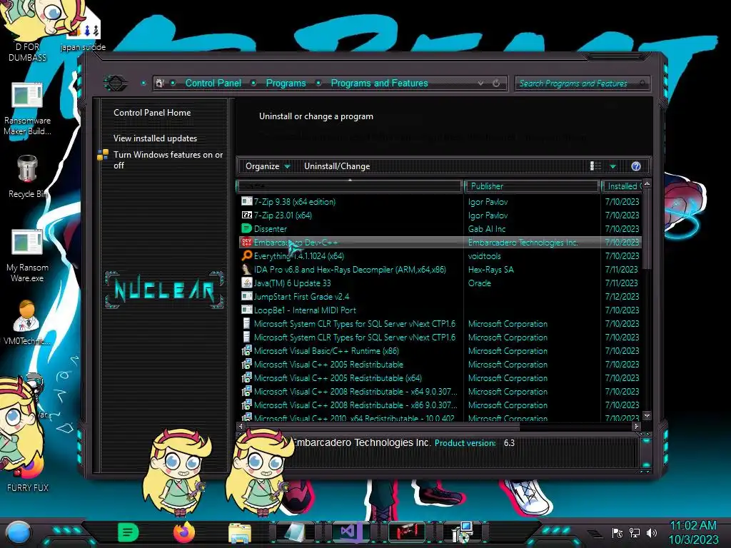Image resolution: width=731 pixels, height=548 pixels.
Task: Open the Help question mark icon
Action: (x=636, y=166)
